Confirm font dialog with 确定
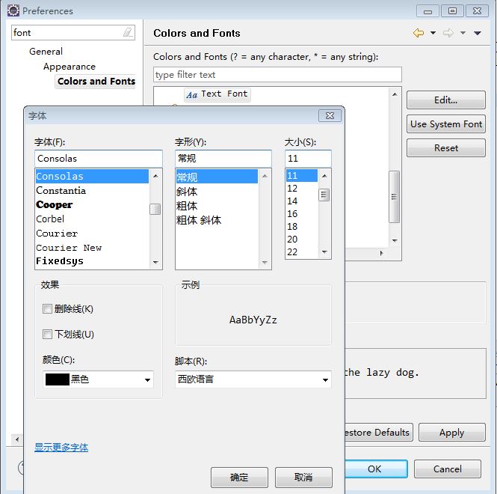 click(x=239, y=478)
